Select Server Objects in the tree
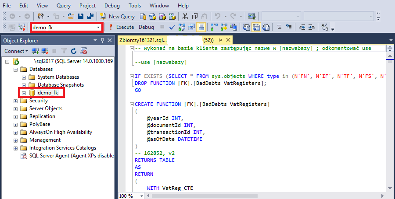Screen dimensions: 395x199 click(46, 108)
